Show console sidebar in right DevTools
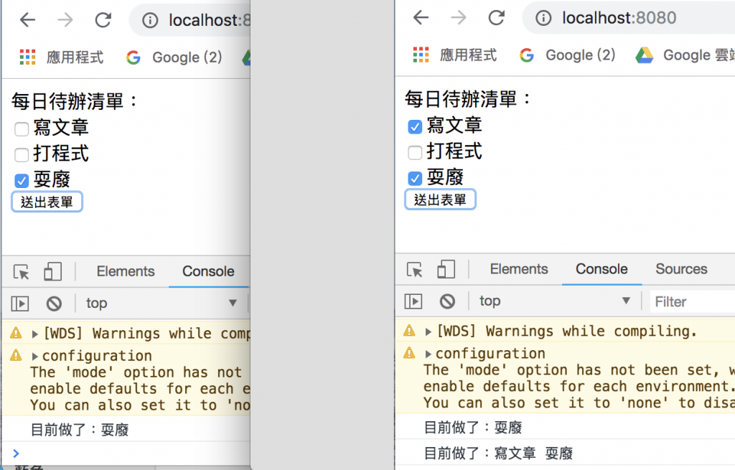The image size is (735, 470). click(413, 301)
